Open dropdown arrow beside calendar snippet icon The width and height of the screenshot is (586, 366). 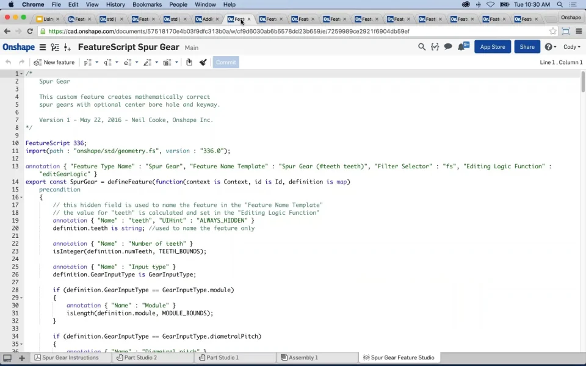coord(176,62)
